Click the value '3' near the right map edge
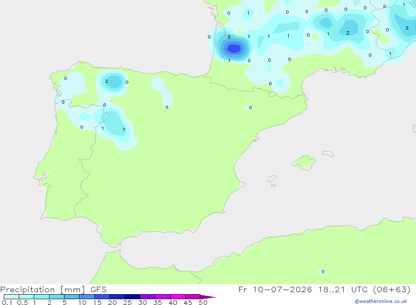Screen dimensions: 416x305 tap(407, 28)
